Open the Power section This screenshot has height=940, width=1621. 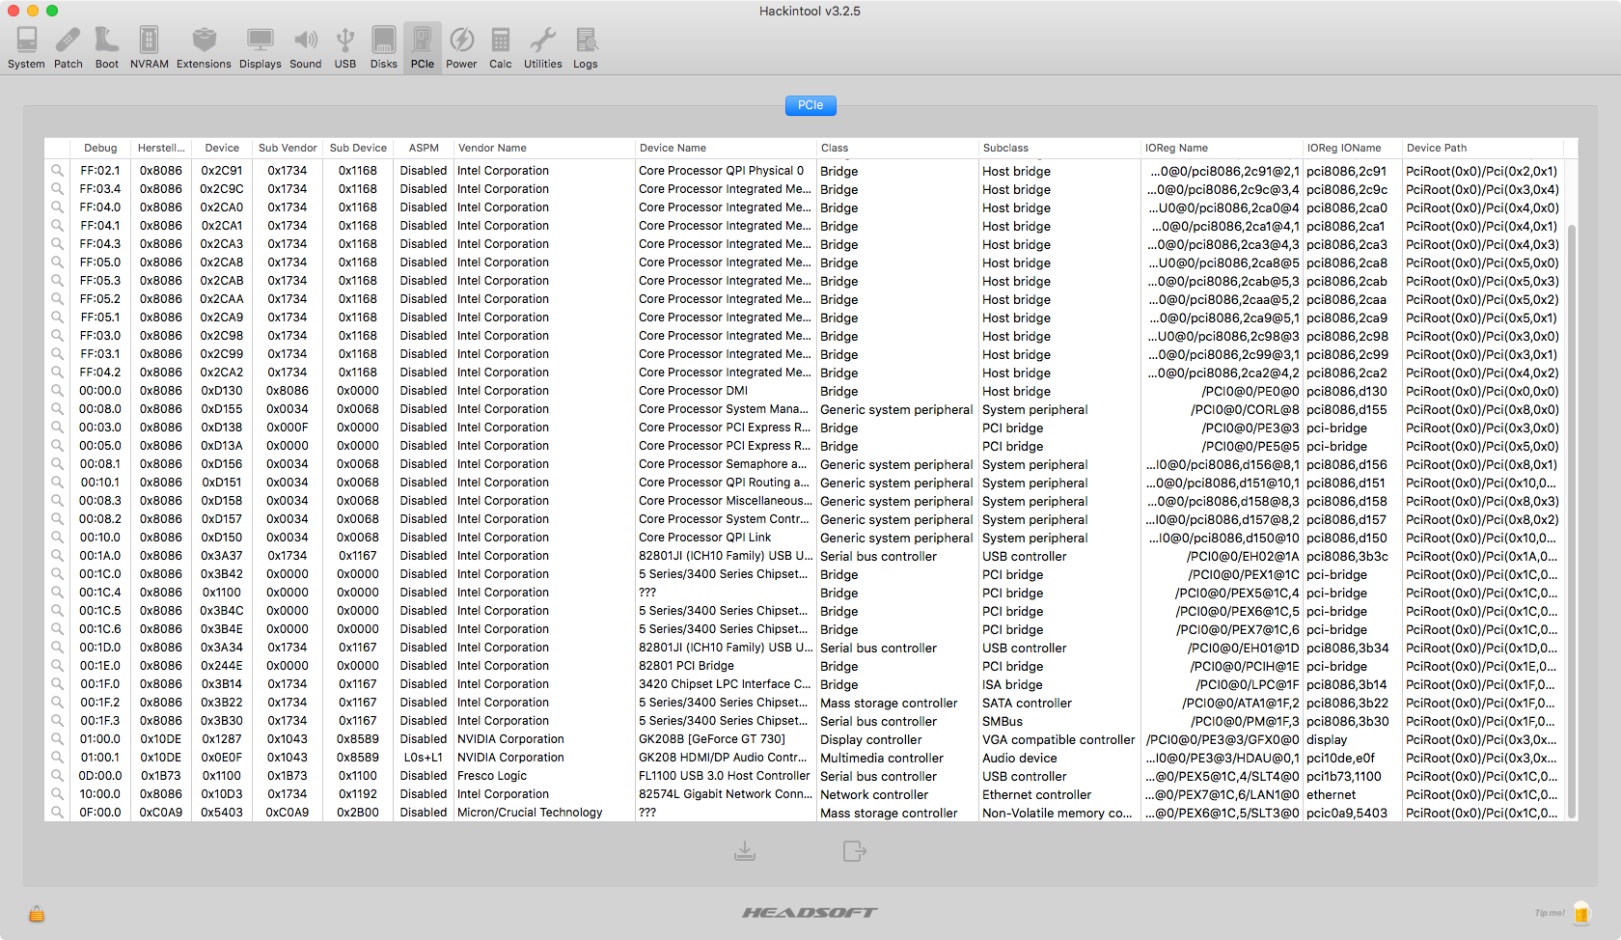pyautogui.click(x=461, y=47)
